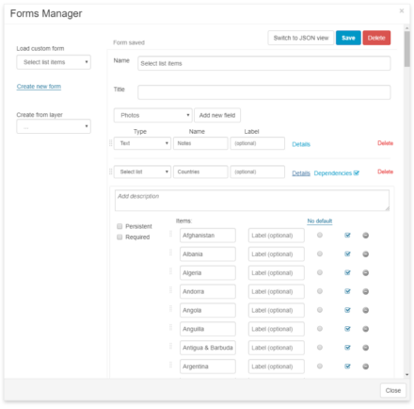Toggle the Persistent checkbox
Image resolution: width=414 pixels, height=409 pixels.
point(119,226)
